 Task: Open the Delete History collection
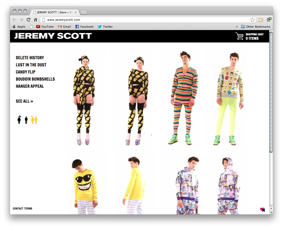point(30,58)
